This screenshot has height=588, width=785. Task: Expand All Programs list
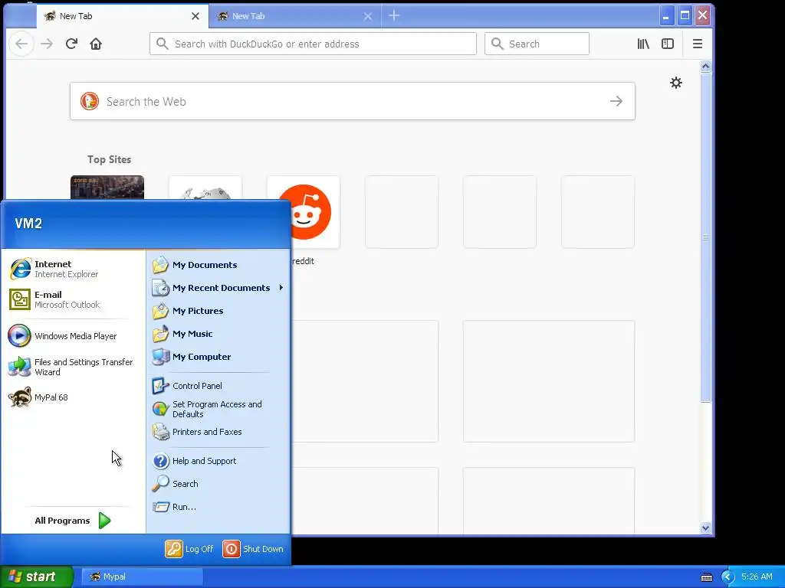point(74,521)
